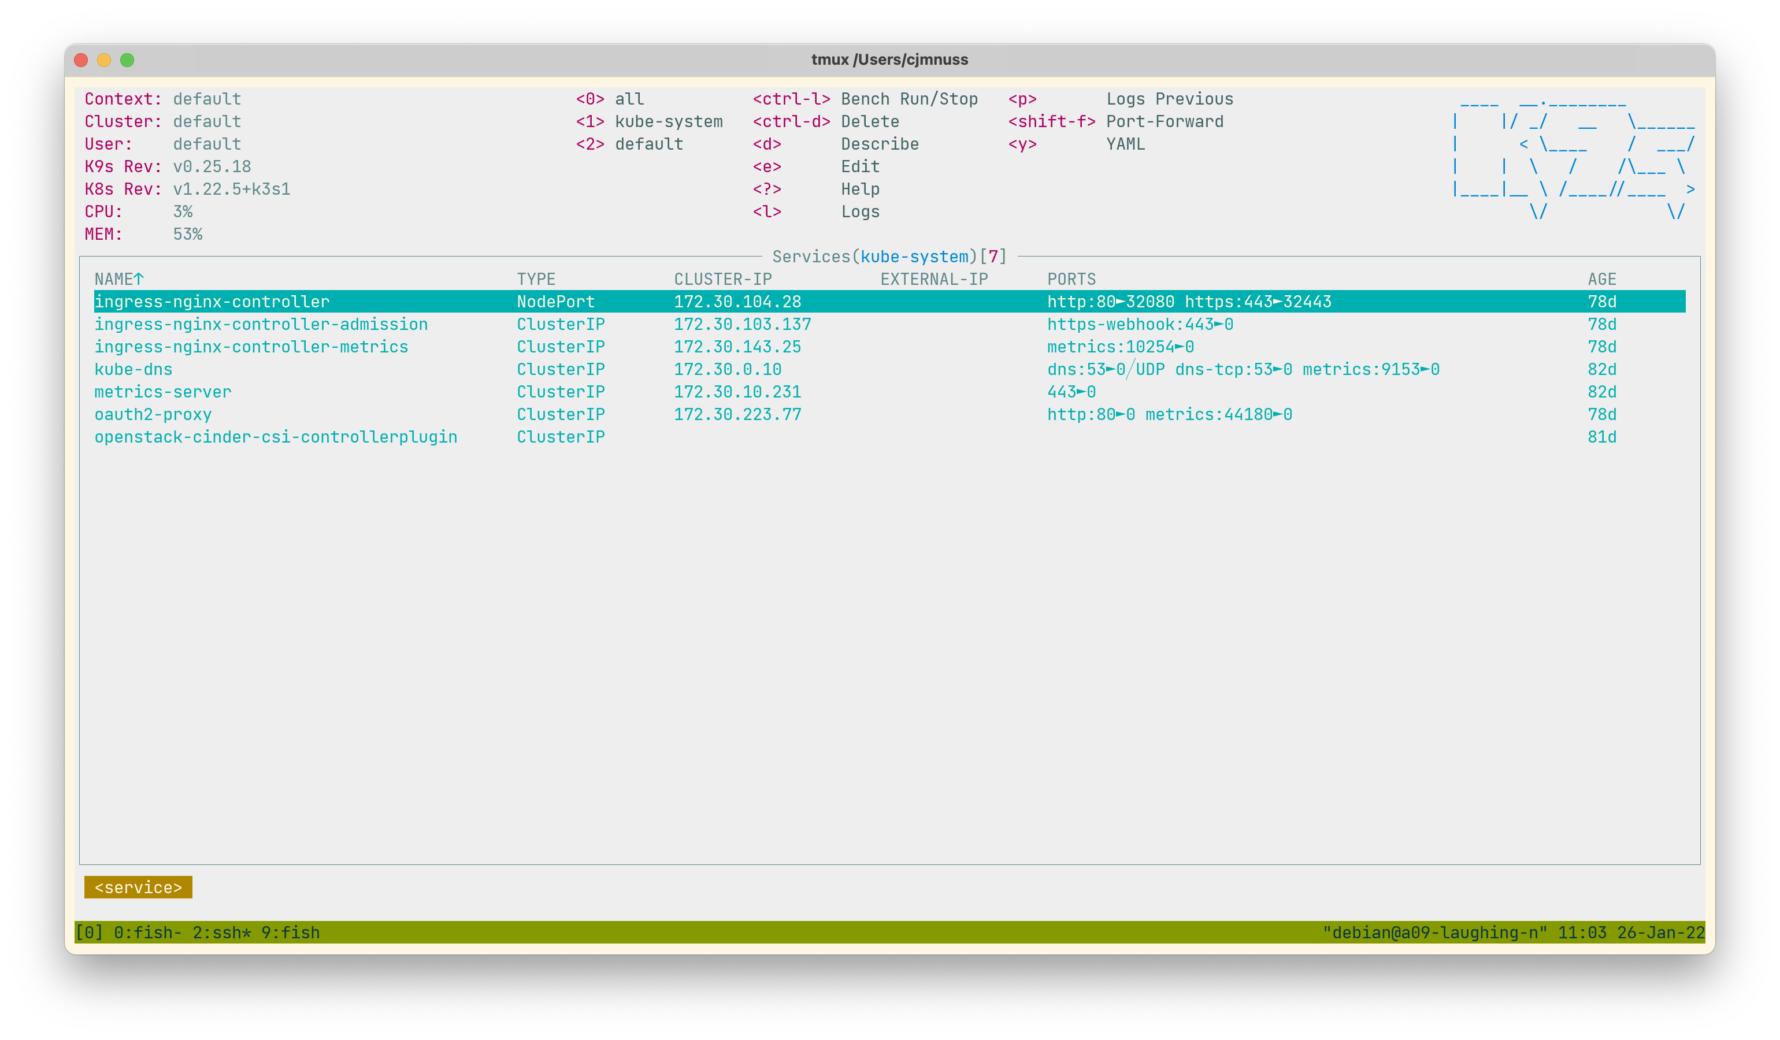This screenshot has height=1040, width=1780.
Task: Click the red close traffic light button
Action: click(83, 60)
